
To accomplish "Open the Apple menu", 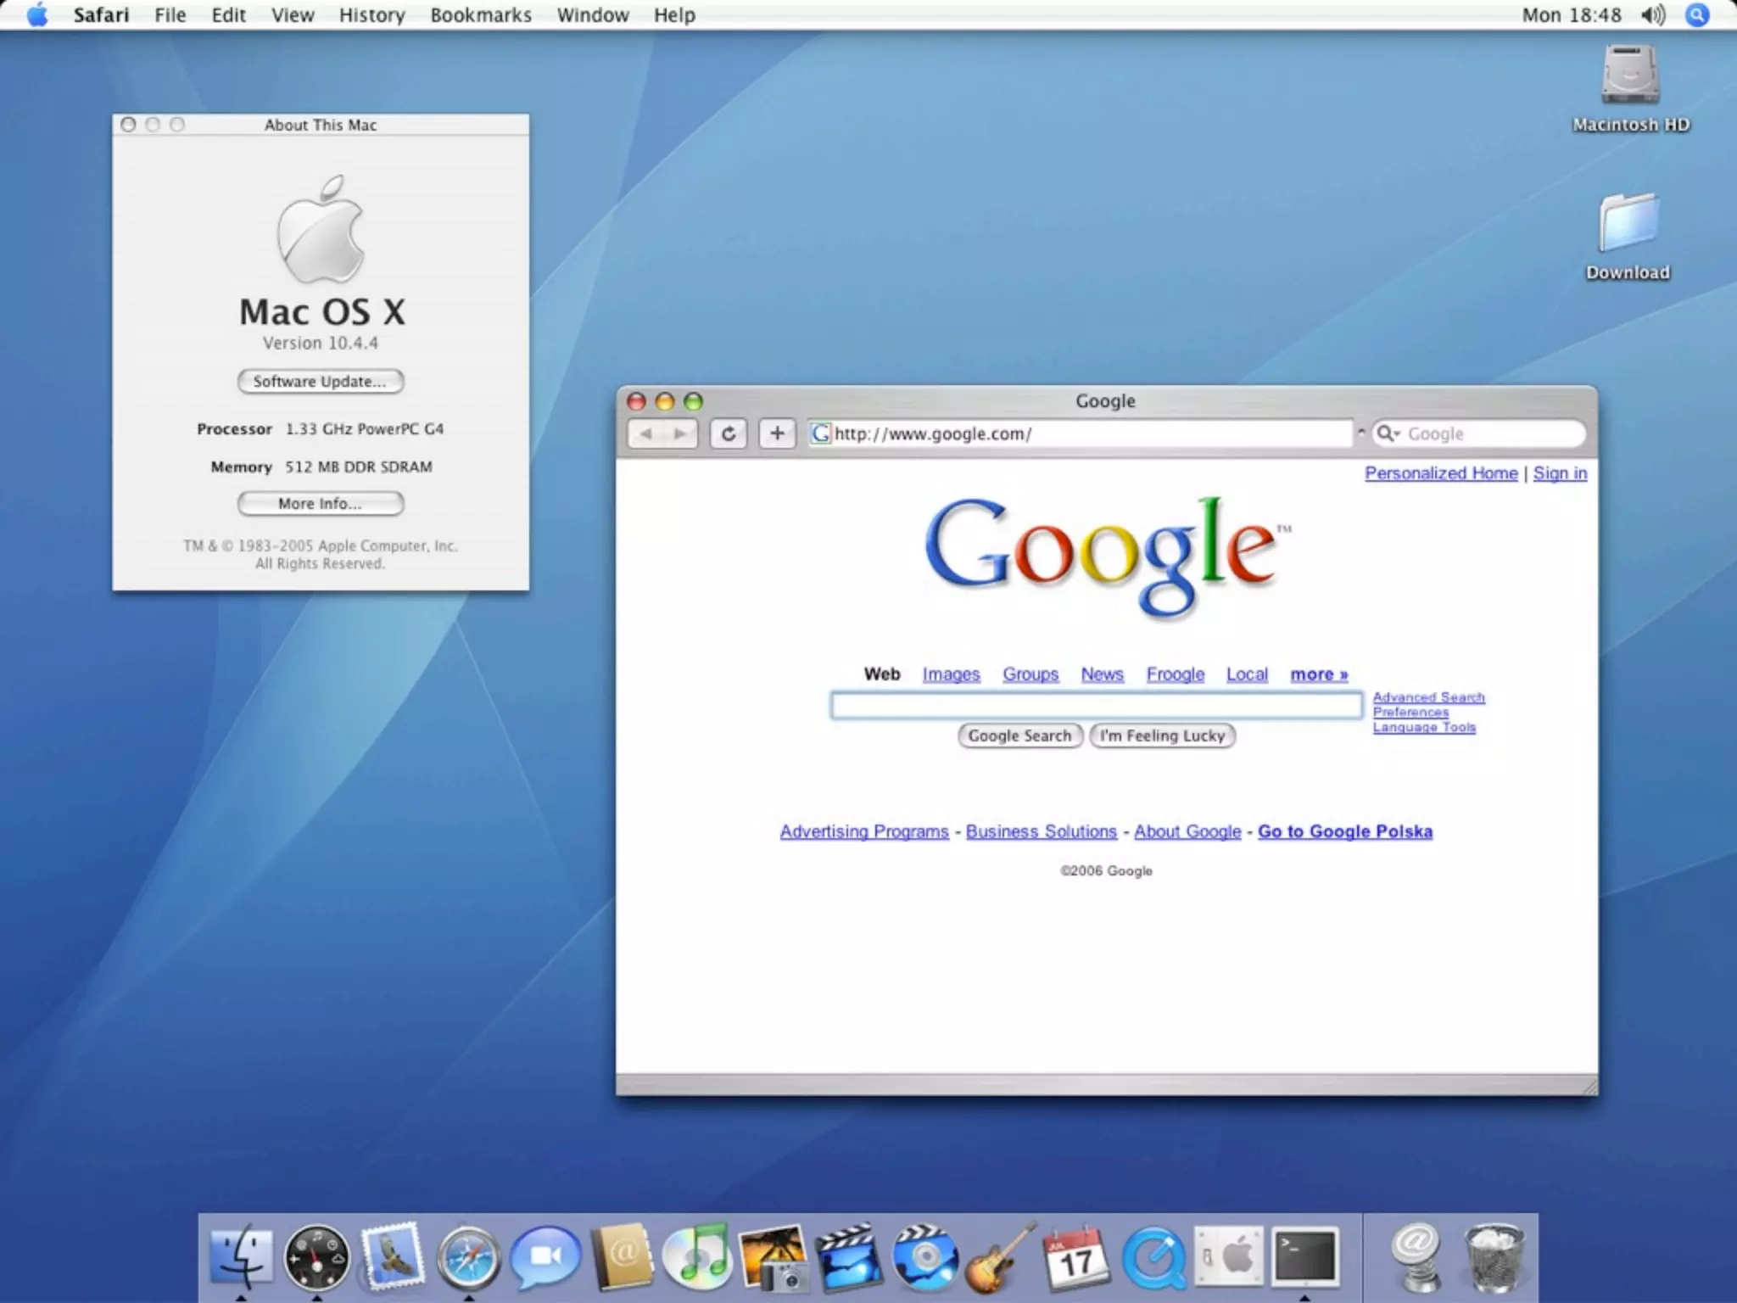I will [37, 14].
